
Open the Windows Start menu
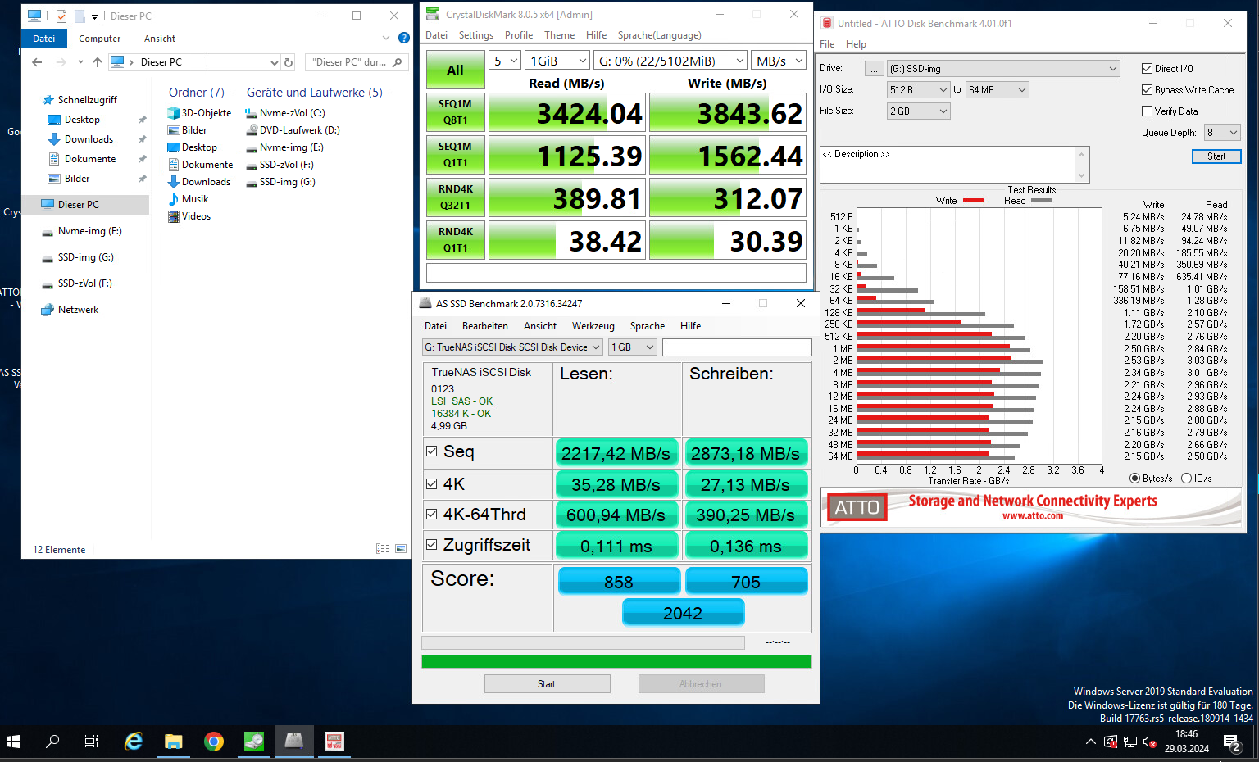click(x=13, y=742)
